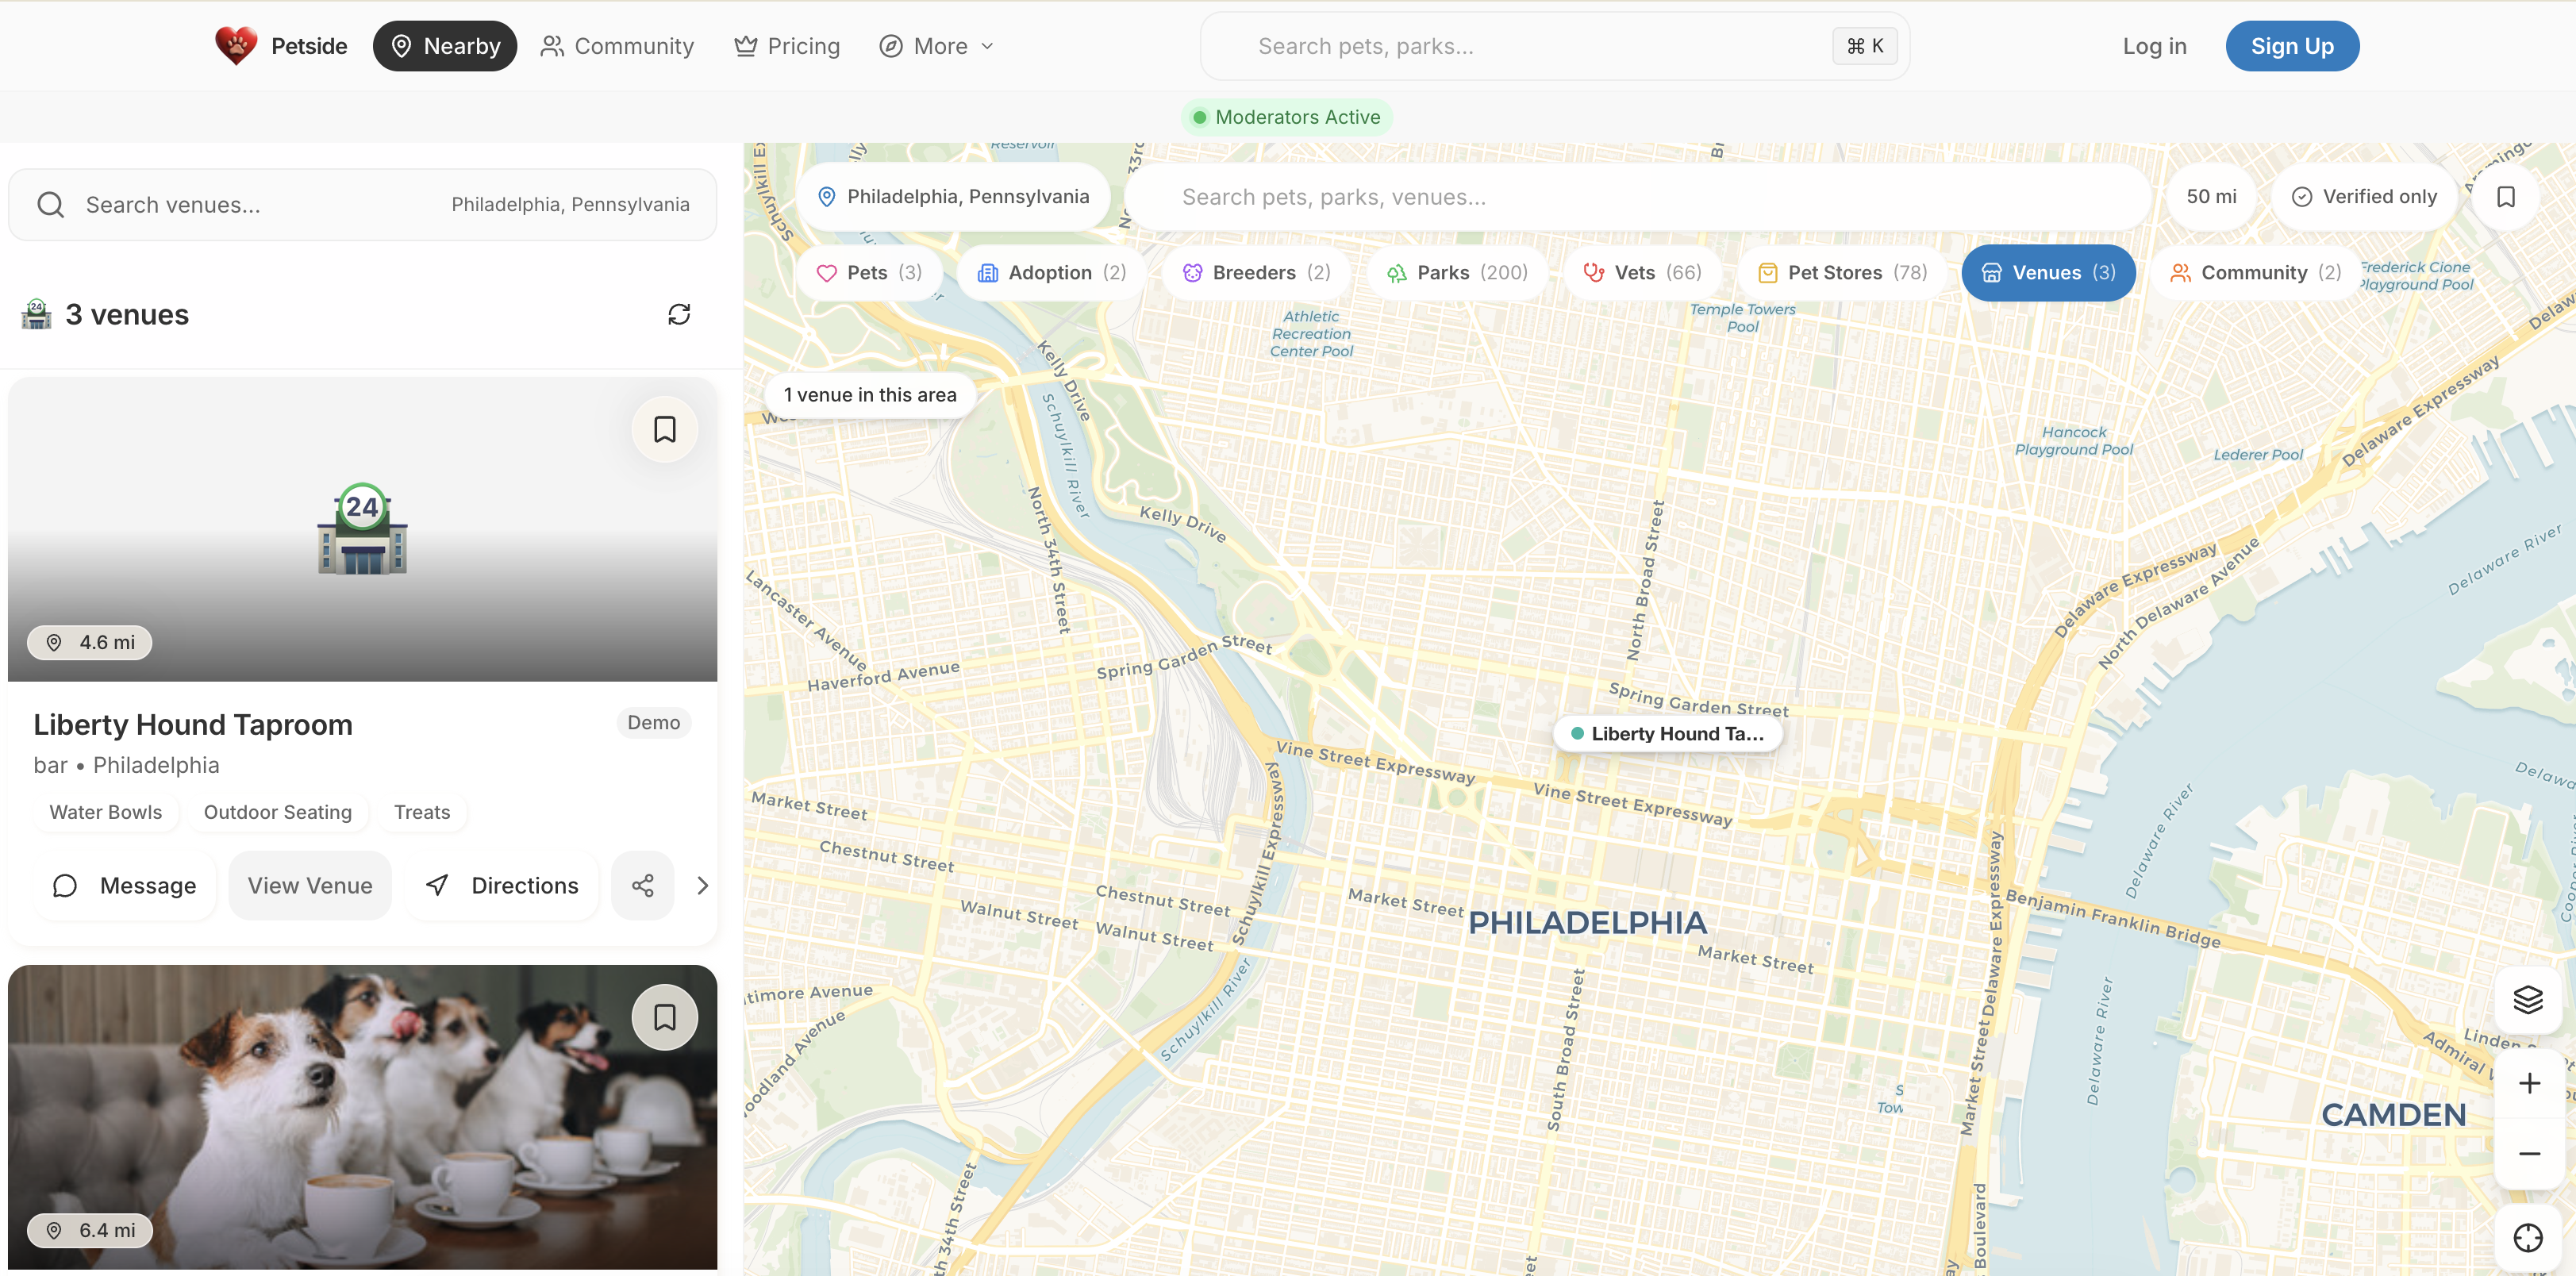Refresh the 3 venues list
The image size is (2576, 1276).
pos(679,314)
